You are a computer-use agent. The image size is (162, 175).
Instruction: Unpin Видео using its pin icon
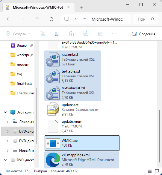[32, 45]
